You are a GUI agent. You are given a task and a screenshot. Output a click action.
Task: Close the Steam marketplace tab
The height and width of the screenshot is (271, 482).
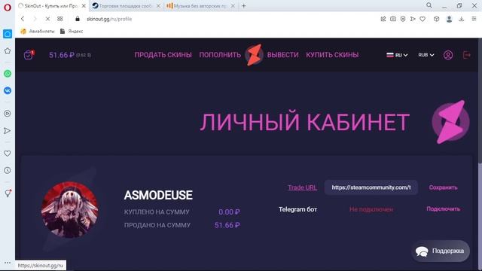158,6
